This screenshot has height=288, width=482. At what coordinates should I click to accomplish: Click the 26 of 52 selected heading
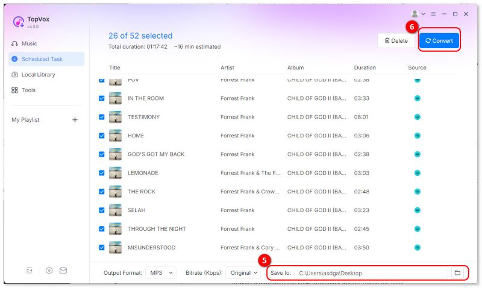coord(140,36)
